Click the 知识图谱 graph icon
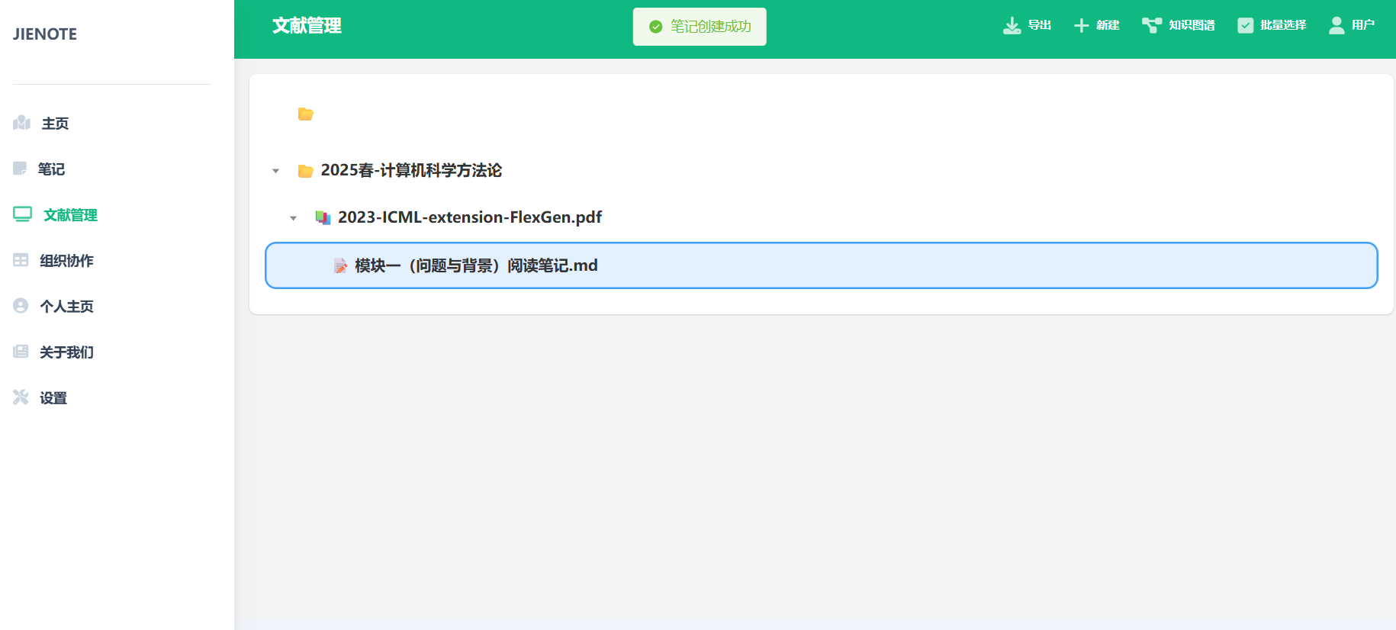Screen dimensions: 1396x630 (1152, 25)
